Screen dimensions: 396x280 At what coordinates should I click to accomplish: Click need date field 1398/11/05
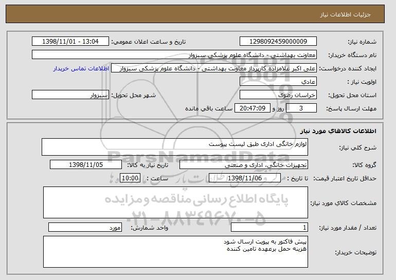pos(86,165)
